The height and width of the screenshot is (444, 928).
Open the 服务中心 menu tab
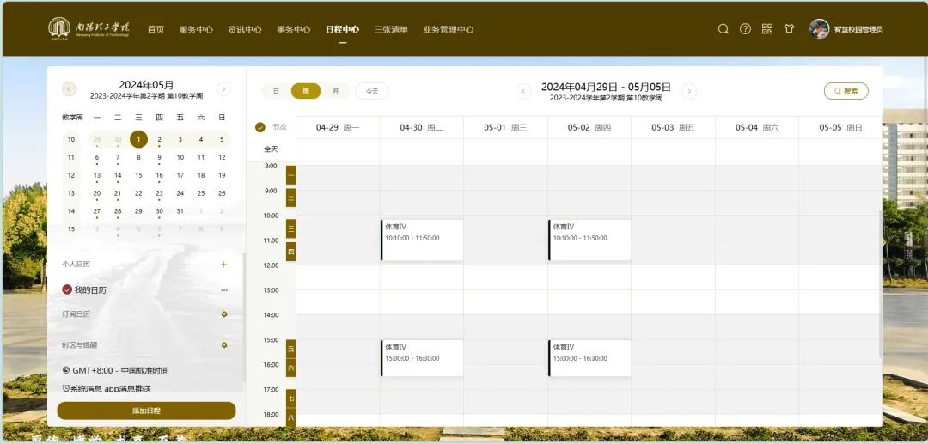[196, 29]
